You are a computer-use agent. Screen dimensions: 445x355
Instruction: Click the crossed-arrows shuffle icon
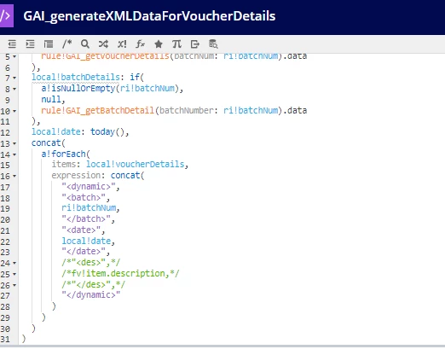point(103,44)
